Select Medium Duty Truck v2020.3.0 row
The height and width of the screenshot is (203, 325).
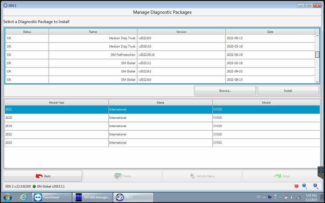point(160,46)
